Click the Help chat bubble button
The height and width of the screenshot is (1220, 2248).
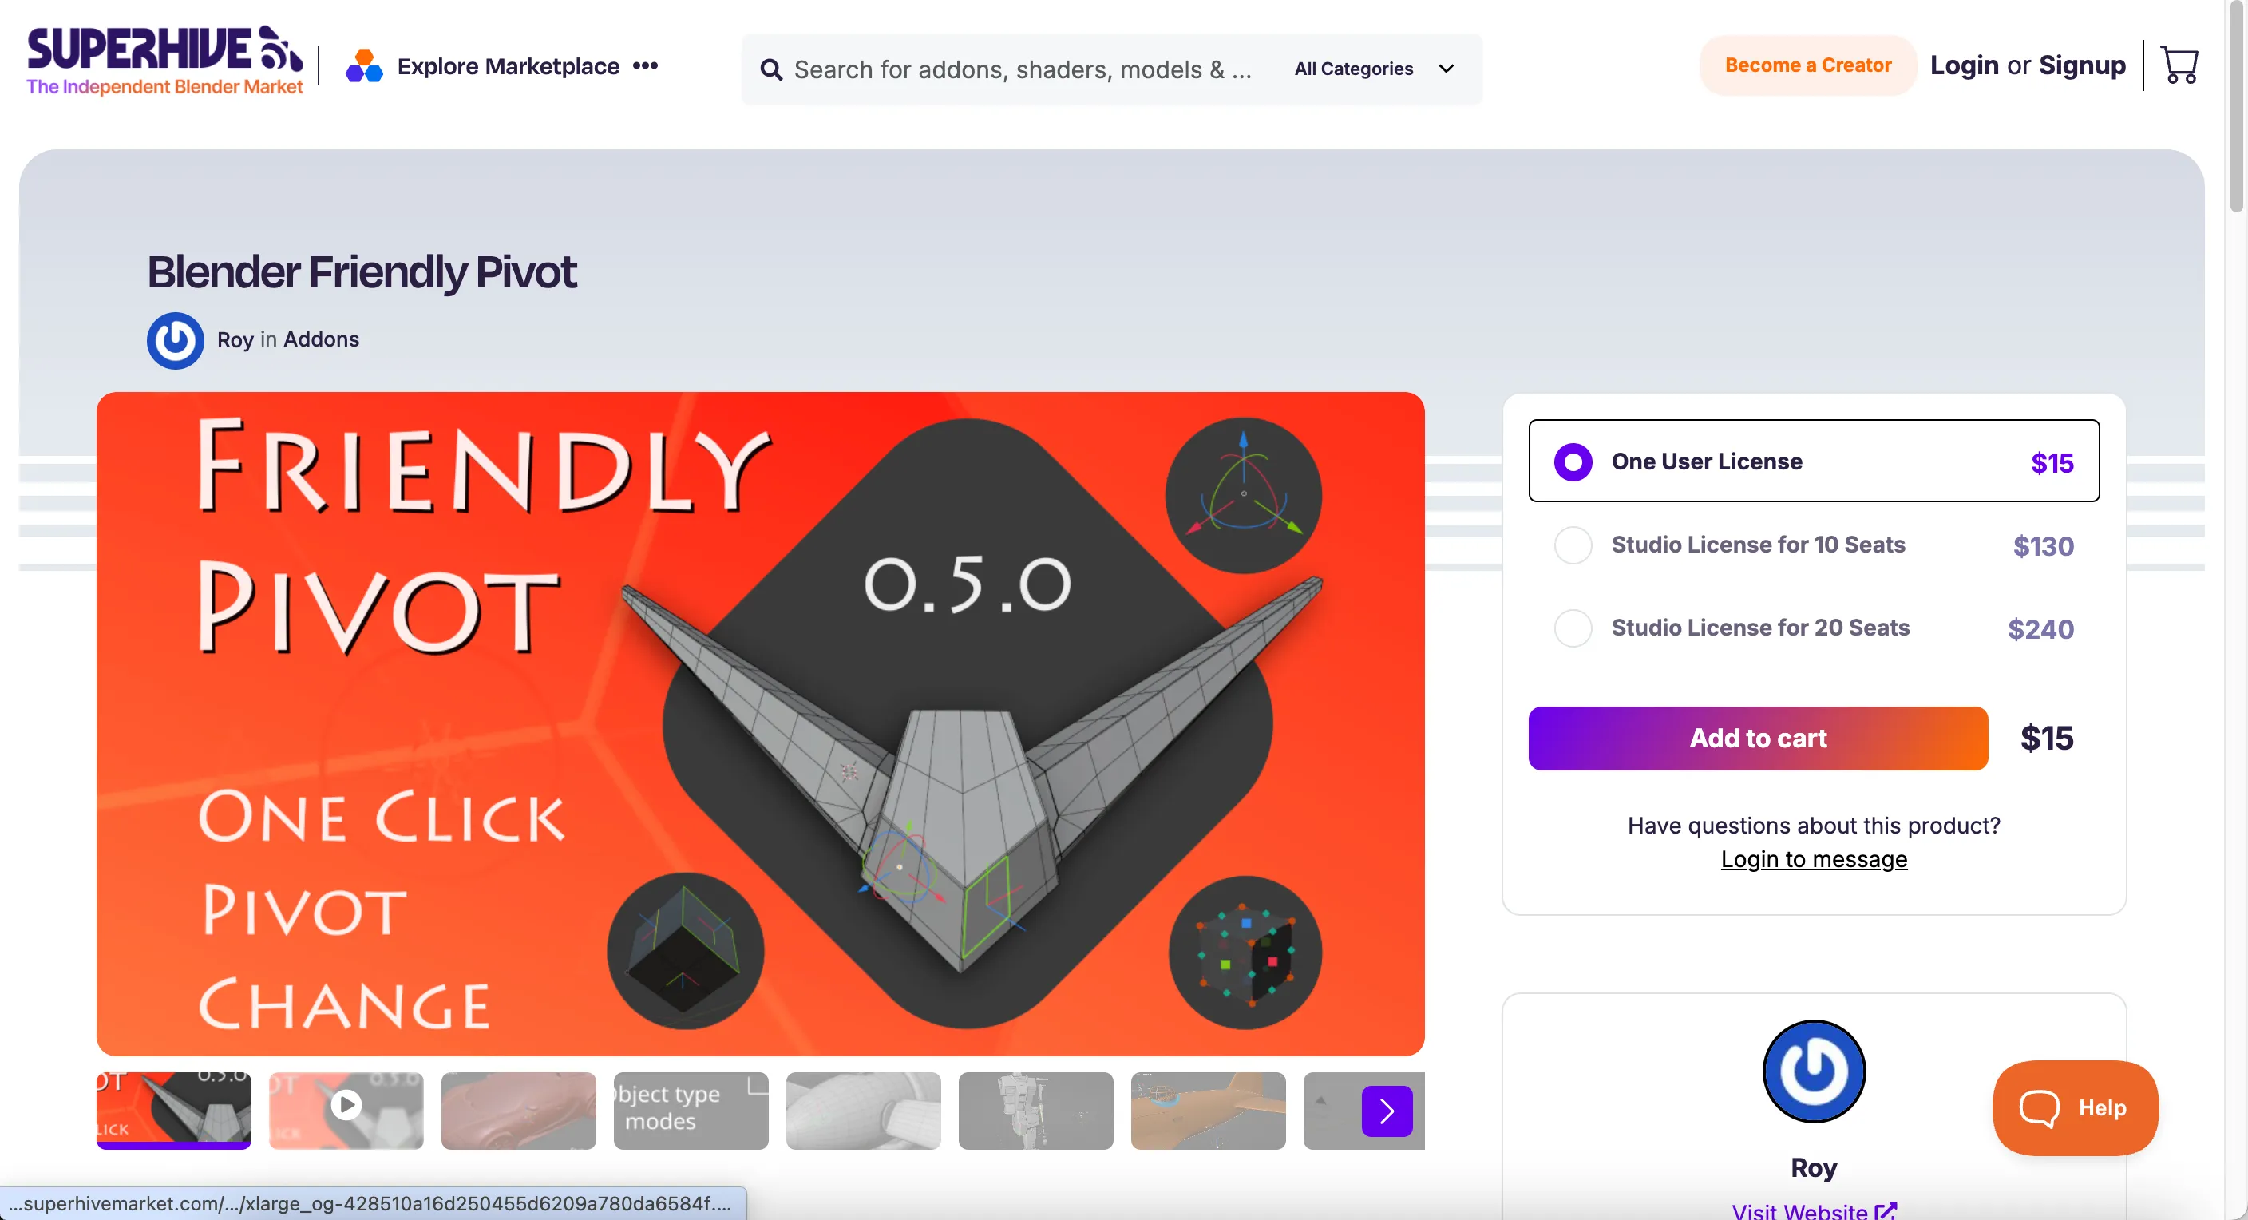(2074, 1108)
